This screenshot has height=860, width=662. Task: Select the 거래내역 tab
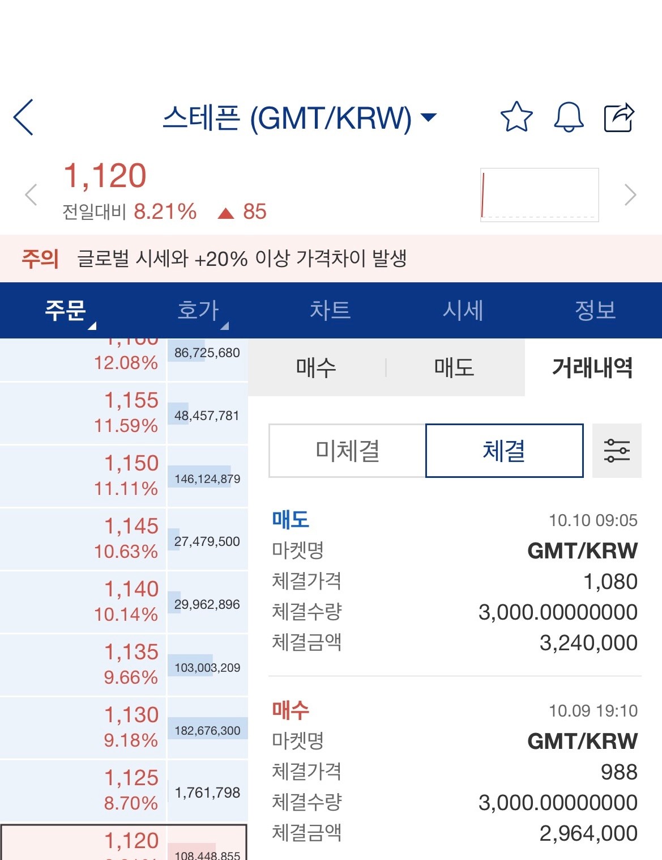[593, 367]
